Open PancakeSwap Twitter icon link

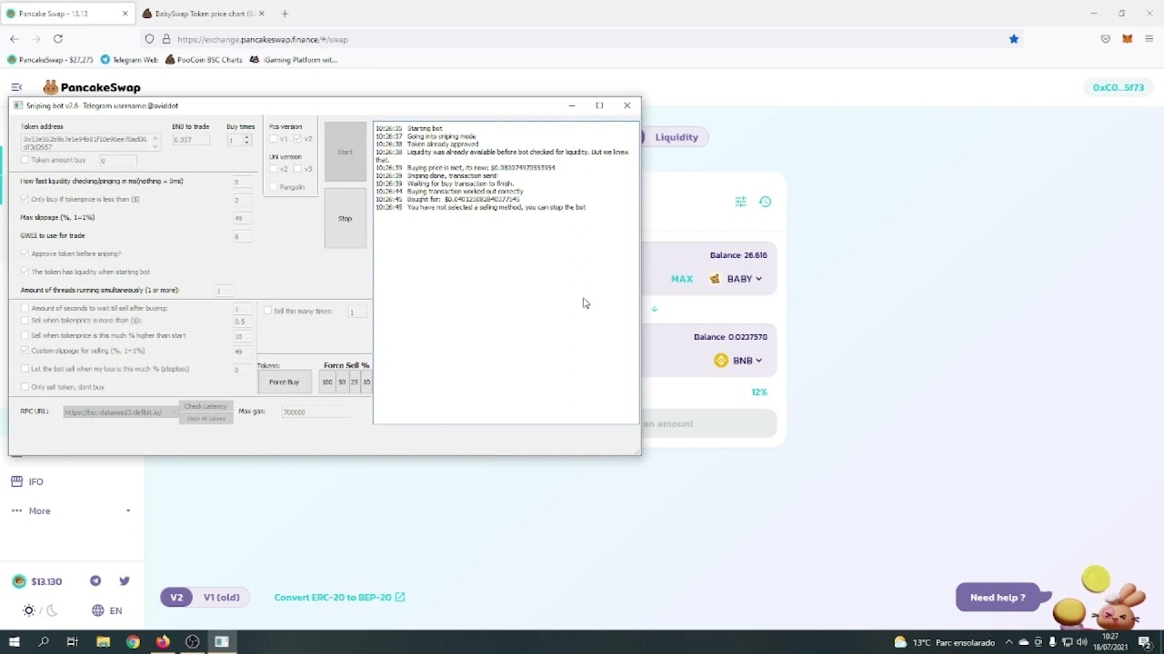pos(125,581)
